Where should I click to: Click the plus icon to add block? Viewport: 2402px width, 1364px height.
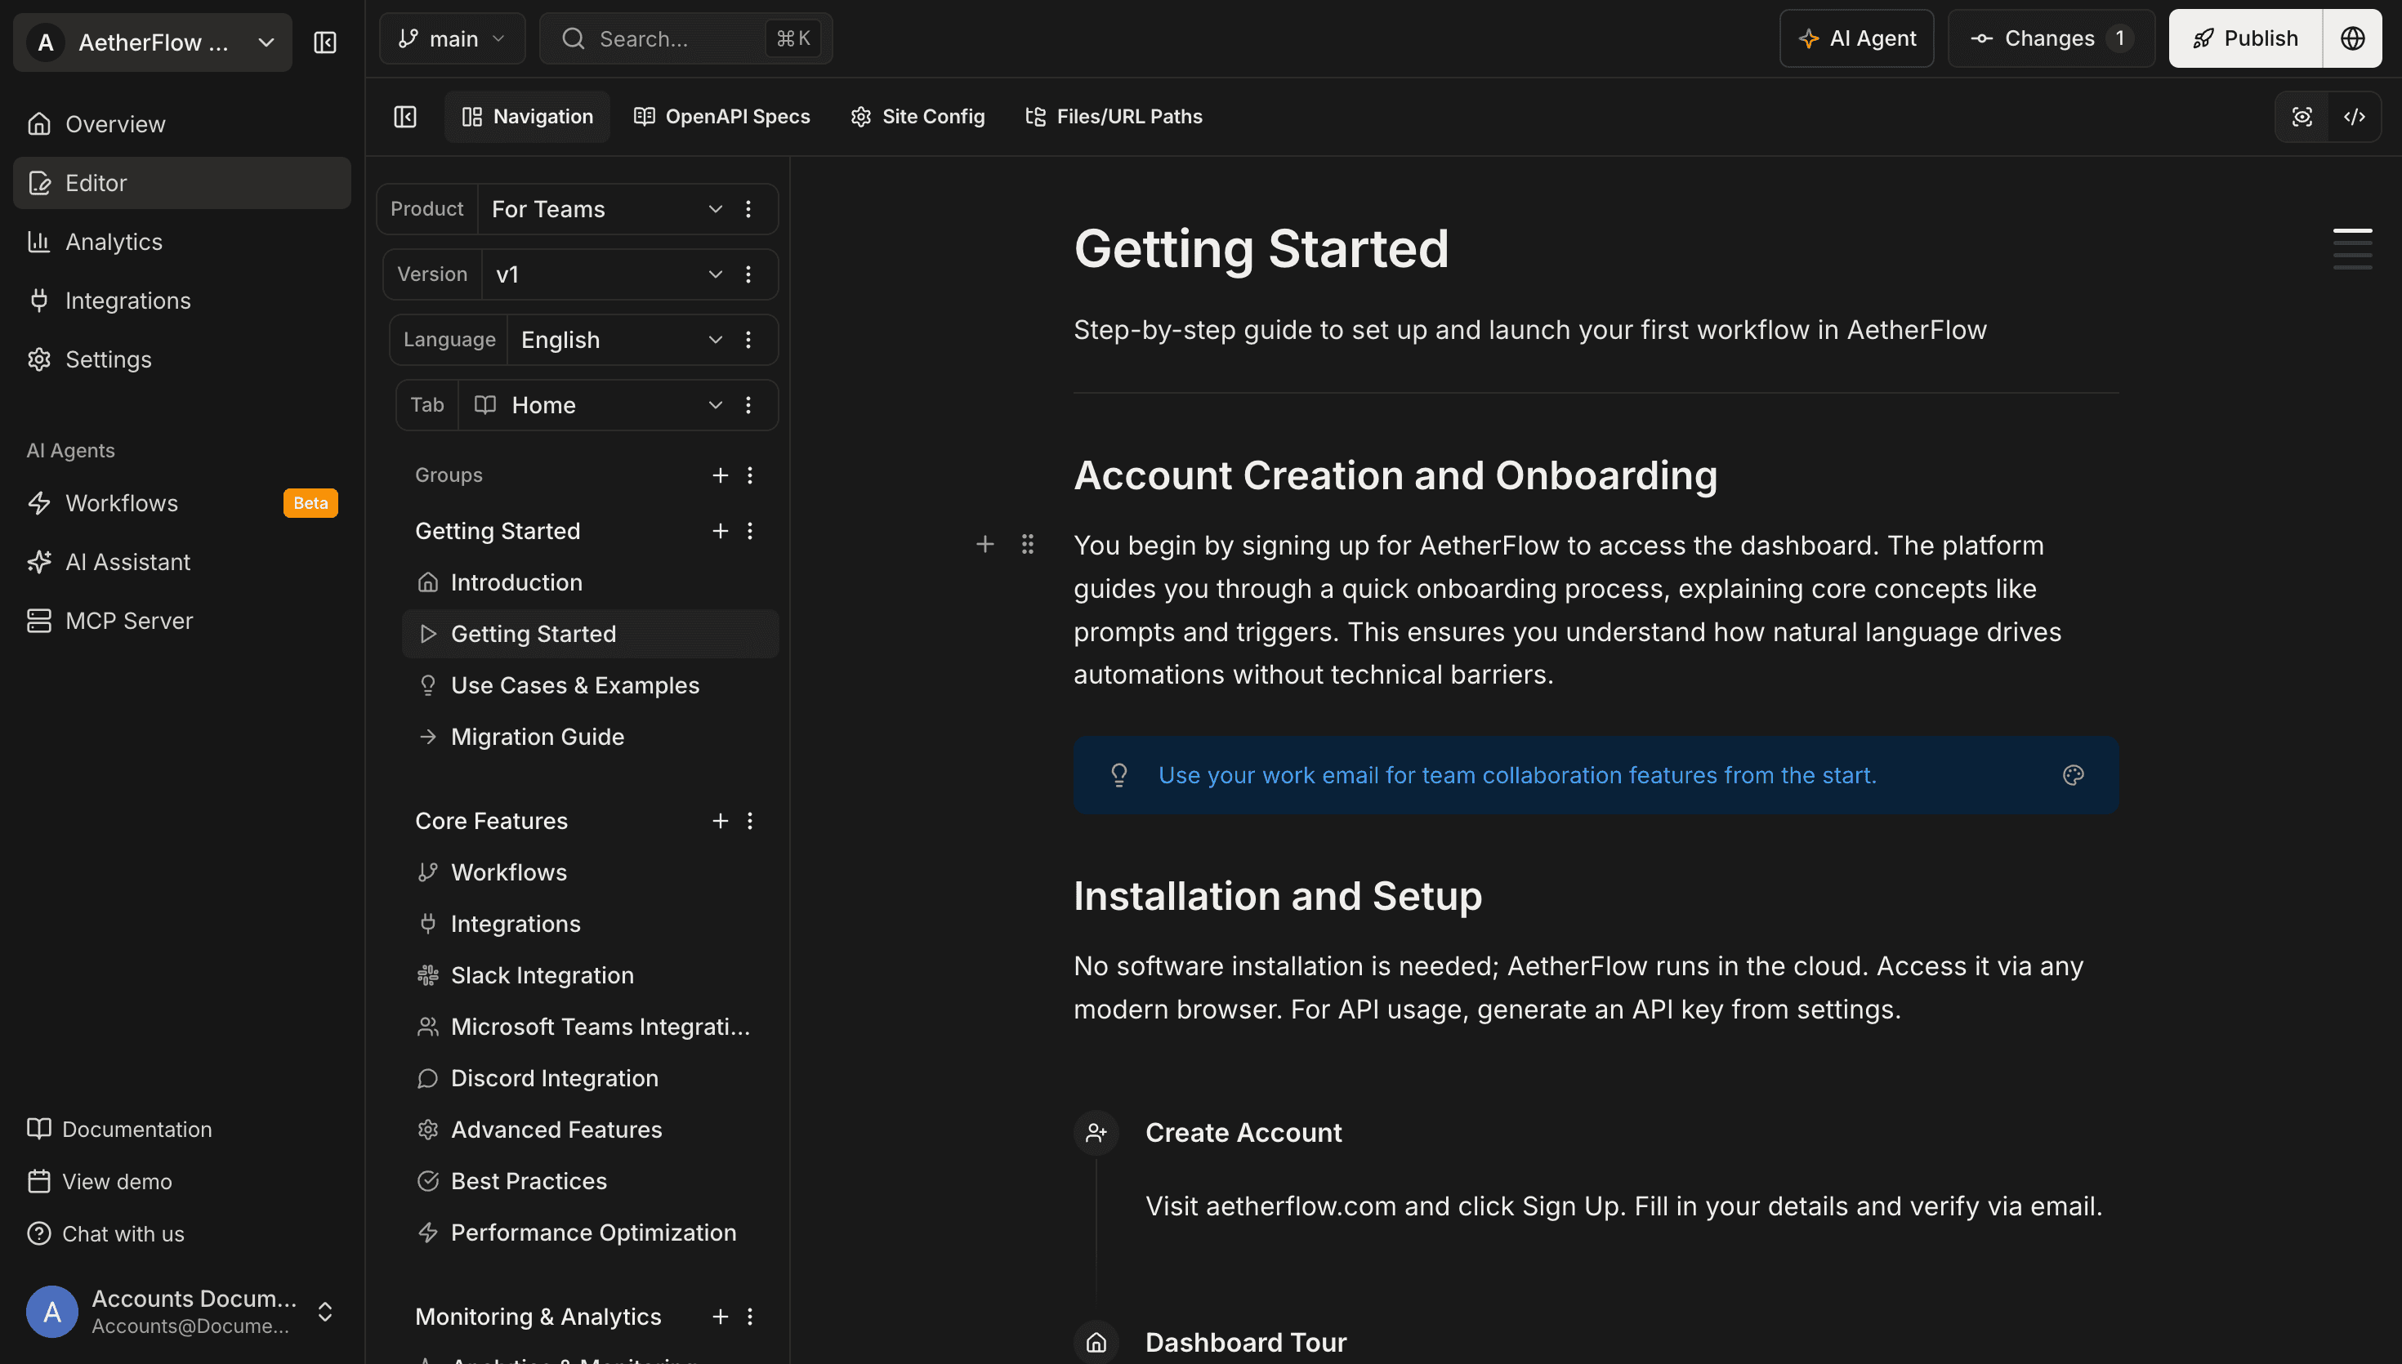click(x=984, y=544)
